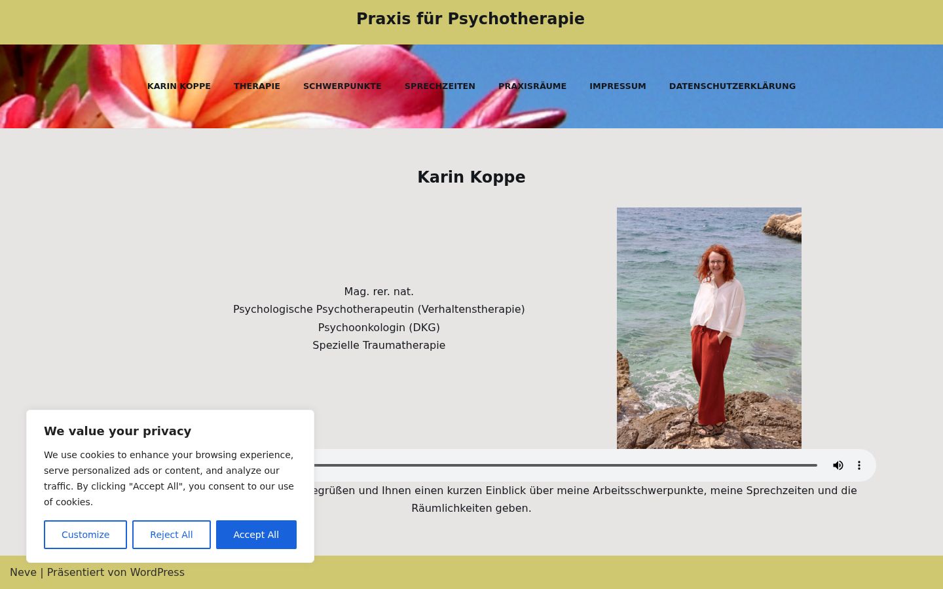The height and width of the screenshot is (589, 943).
Task: Open the Neve theme footer link
Action: coord(23,572)
